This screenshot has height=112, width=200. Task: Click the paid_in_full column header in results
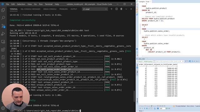162,64
